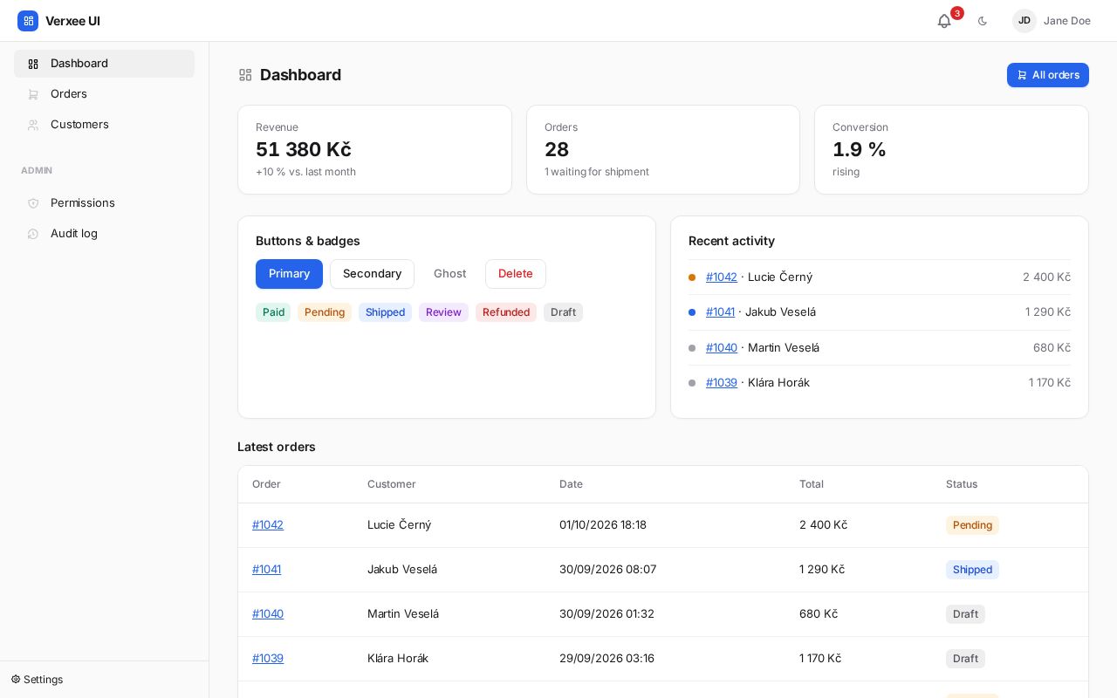
Task: Click the purple Review badge
Action: tap(443, 312)
